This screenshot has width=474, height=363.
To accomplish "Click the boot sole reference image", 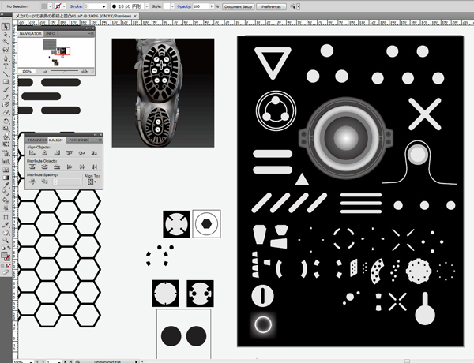I will [163, 92].
